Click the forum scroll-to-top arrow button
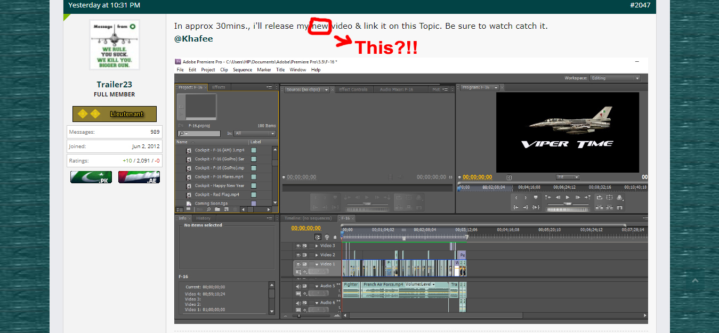Screen dimensions: 719x333 (x=695, y=281)
